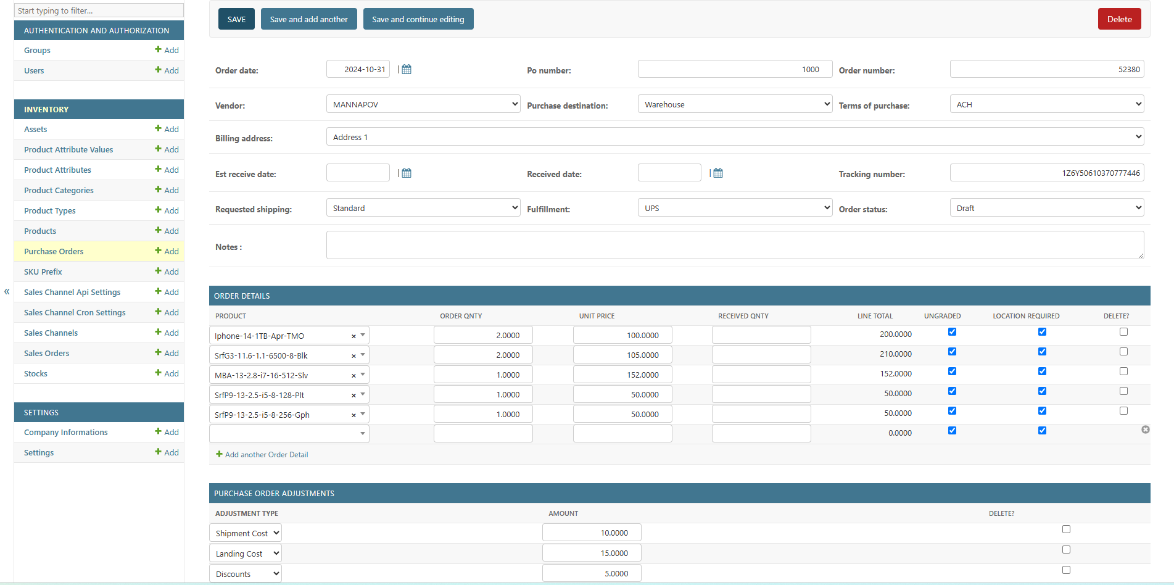
Task: Mark the MBA-13-2.8-i7-16-512-Slv row for deletion
Action: point(1123,371)
